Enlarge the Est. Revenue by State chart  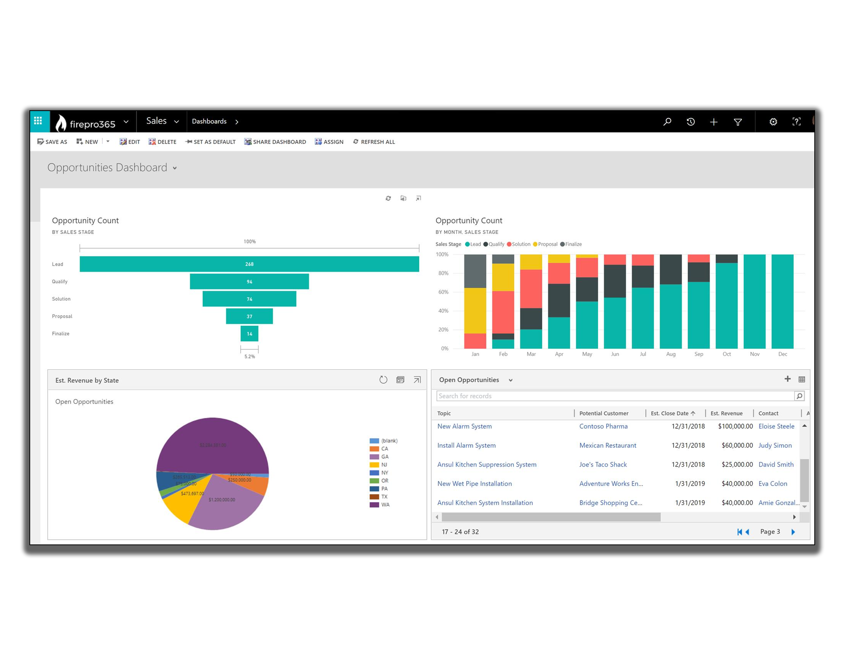[x=417, y=380]
